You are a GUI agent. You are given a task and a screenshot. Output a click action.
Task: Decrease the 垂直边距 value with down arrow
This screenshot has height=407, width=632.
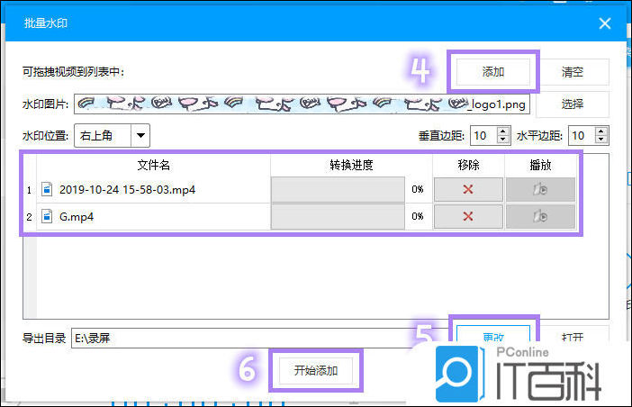pyautogui.click(x=502, y=140)
